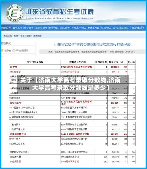Select the 初中后高职招生 nav item
Screen dimensions: 147x169
tap(121, 28)
